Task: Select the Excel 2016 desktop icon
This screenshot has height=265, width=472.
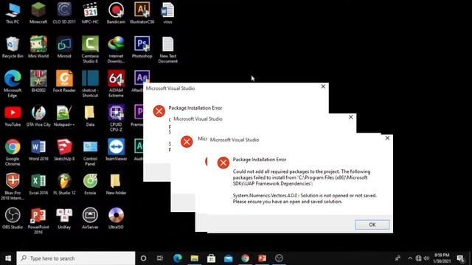Action: (38, 184)
